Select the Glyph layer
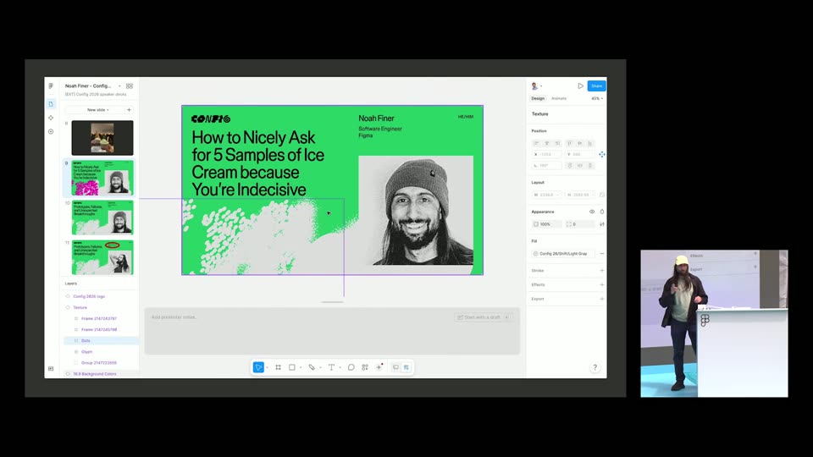This screenshot has width=813, height=457. pos(86,352)
